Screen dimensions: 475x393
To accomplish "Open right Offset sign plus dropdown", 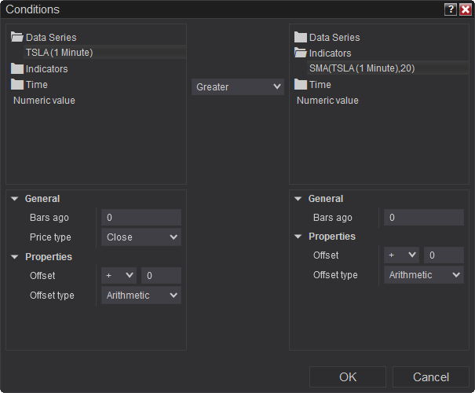I will [402, 255].
